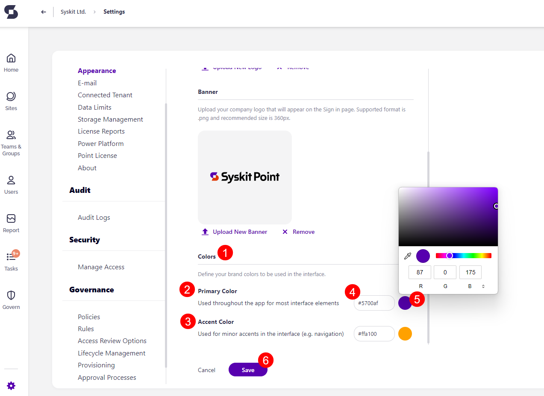
Task: Pick a color with the eyedropper
Action: coord(408,256)
